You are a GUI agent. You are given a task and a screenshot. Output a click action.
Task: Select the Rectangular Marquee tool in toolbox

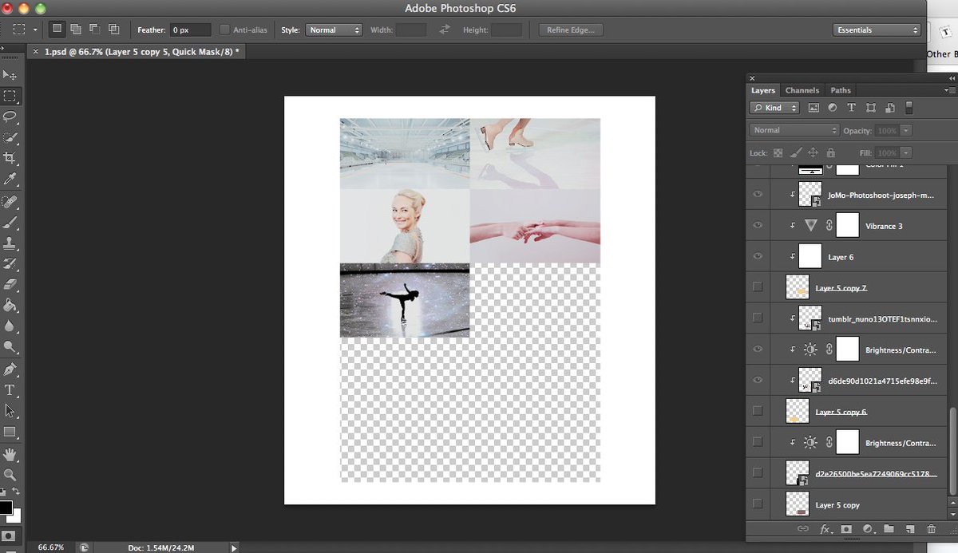click(x=10, y=96)
